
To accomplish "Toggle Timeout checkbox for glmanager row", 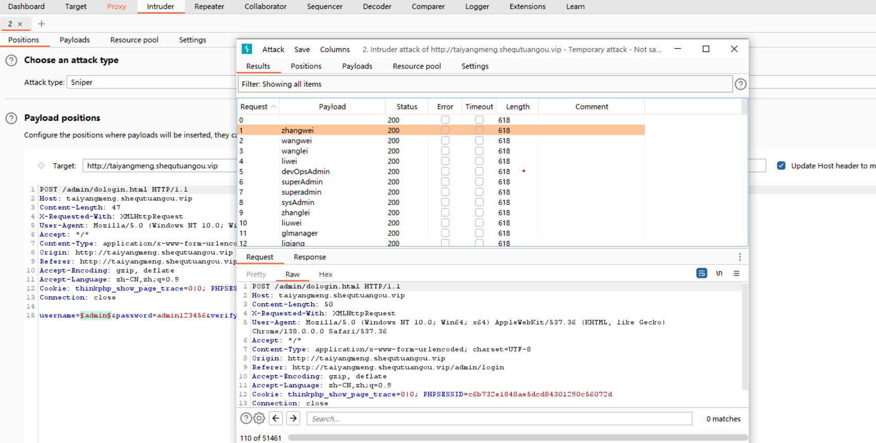I will (x=479, y=233).
